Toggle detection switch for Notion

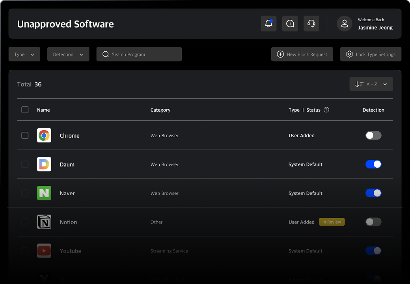point(373,222)
